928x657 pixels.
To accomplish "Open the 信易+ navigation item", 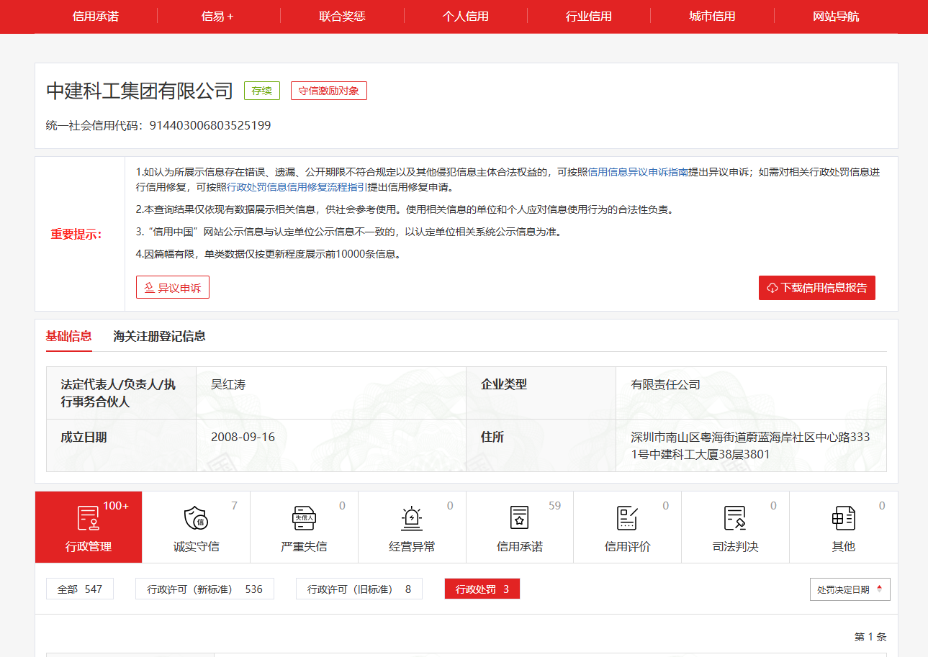I will [x=218, y=16].
